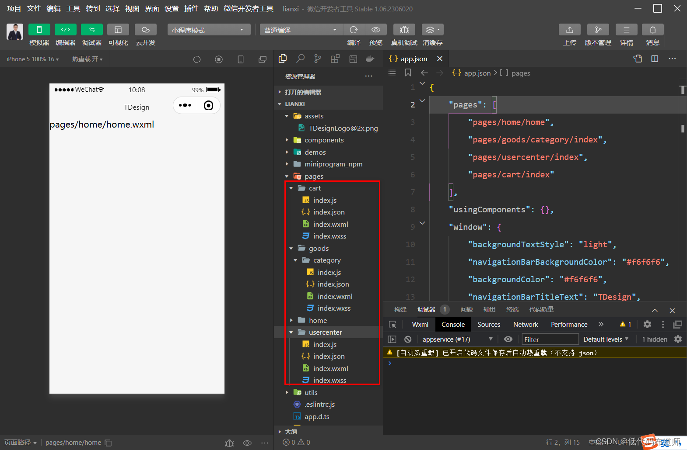
Task: Open TDesignLogo@2x.png file
Action: click(x=343, y=128)
